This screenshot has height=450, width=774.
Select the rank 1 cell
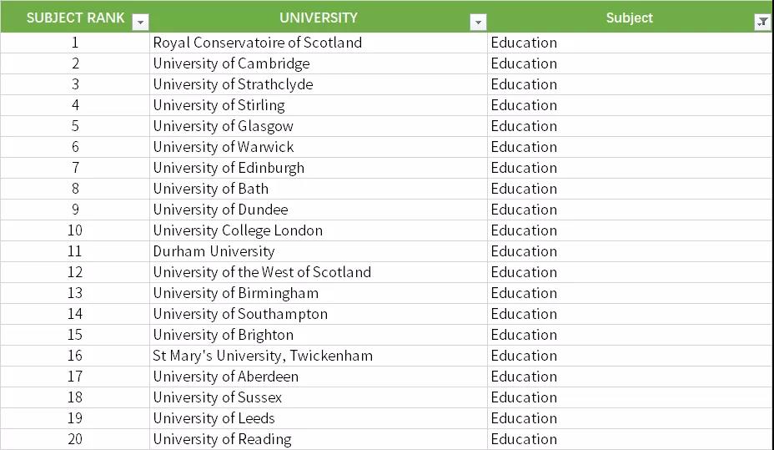(x=75, y=43)
